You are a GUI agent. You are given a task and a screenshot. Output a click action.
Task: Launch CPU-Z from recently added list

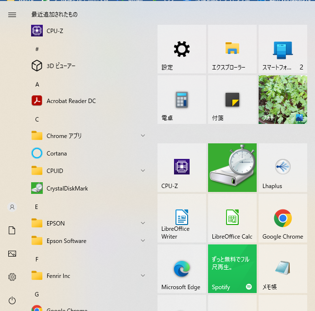88,31
